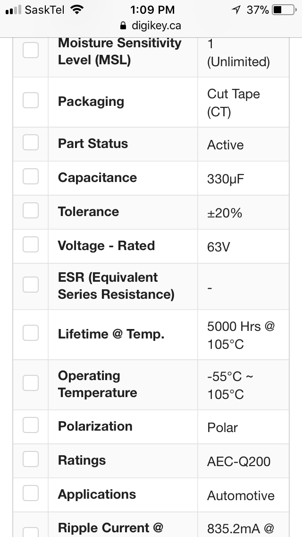
Task: Tap the lock icon beside digikey.ca
Action: (123, 26)
